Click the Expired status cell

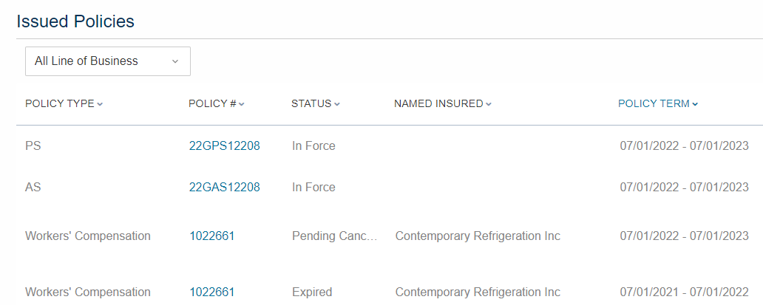(312, 292)
